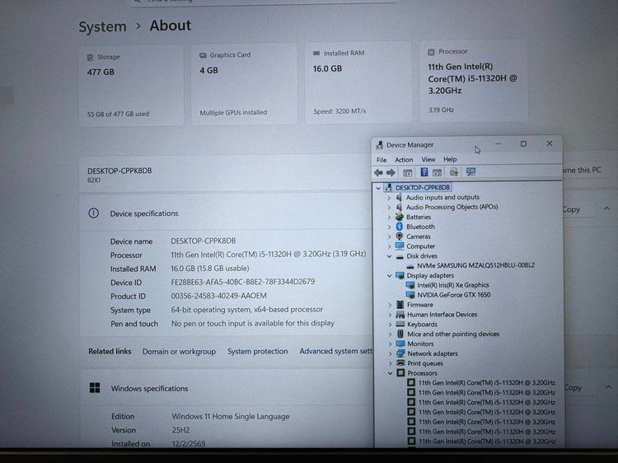Open the View menu in Device Manager
Viewport: 618px width, 463px height.
click(x=428, y=160)
